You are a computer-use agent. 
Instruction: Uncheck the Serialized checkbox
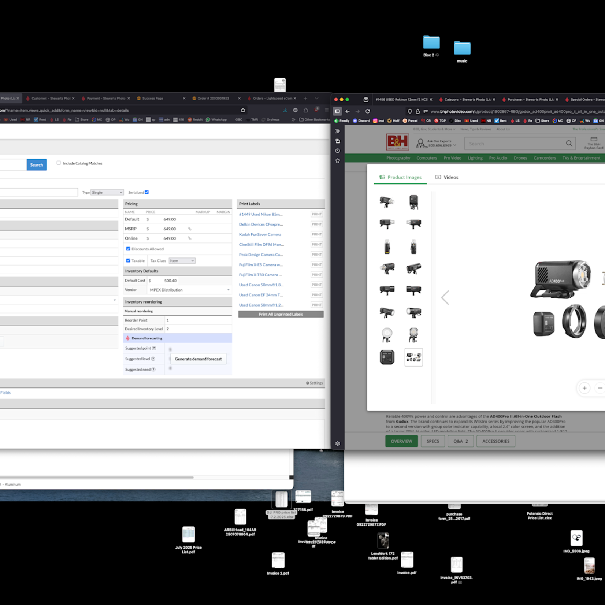[147, 192]
